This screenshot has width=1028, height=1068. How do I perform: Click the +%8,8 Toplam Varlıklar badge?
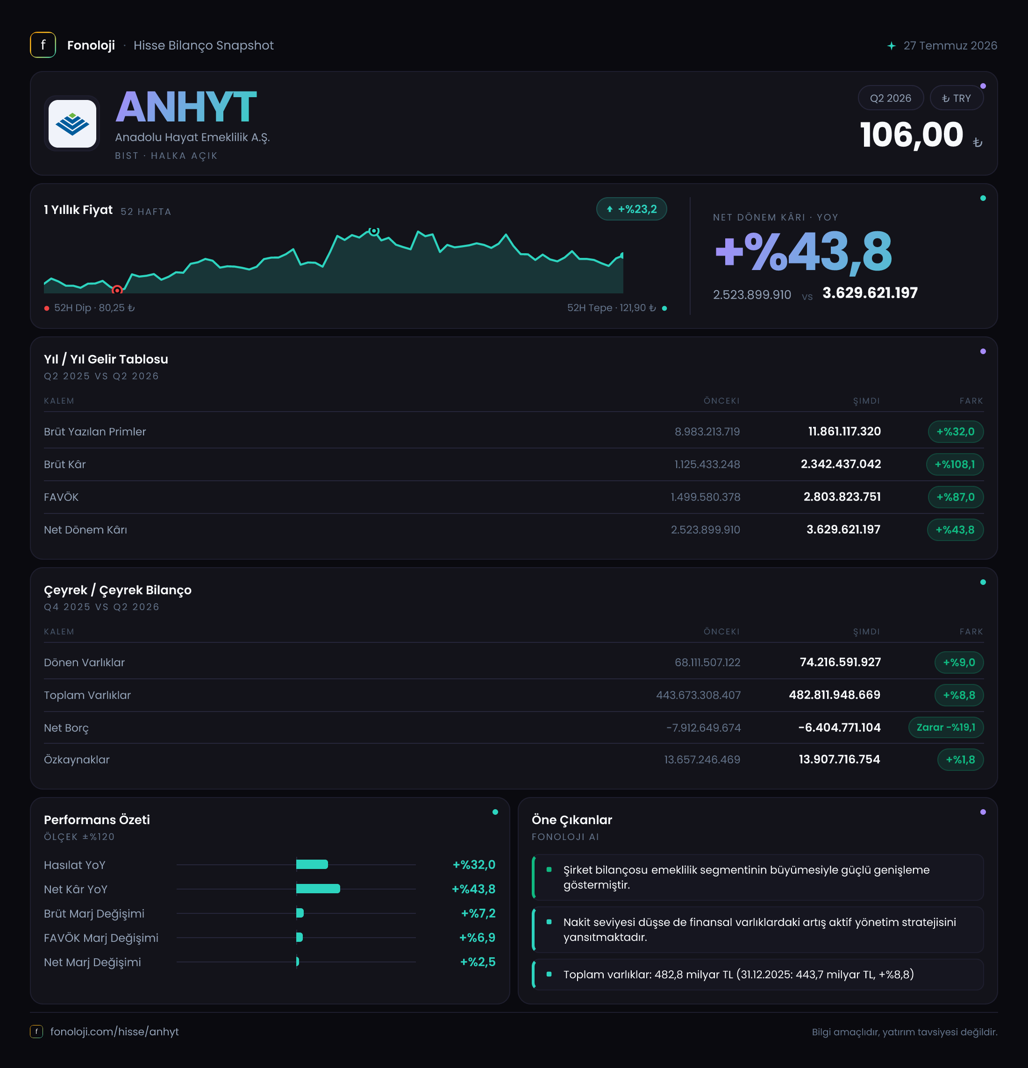(959, 695)
